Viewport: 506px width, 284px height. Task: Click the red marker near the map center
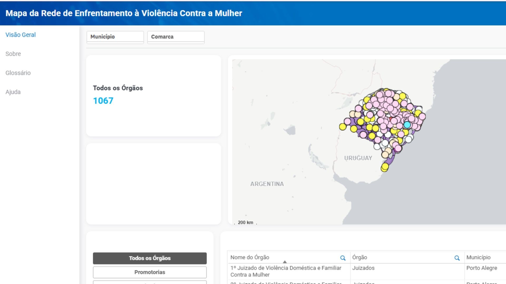pyautogui.click(x=390, y=119)
